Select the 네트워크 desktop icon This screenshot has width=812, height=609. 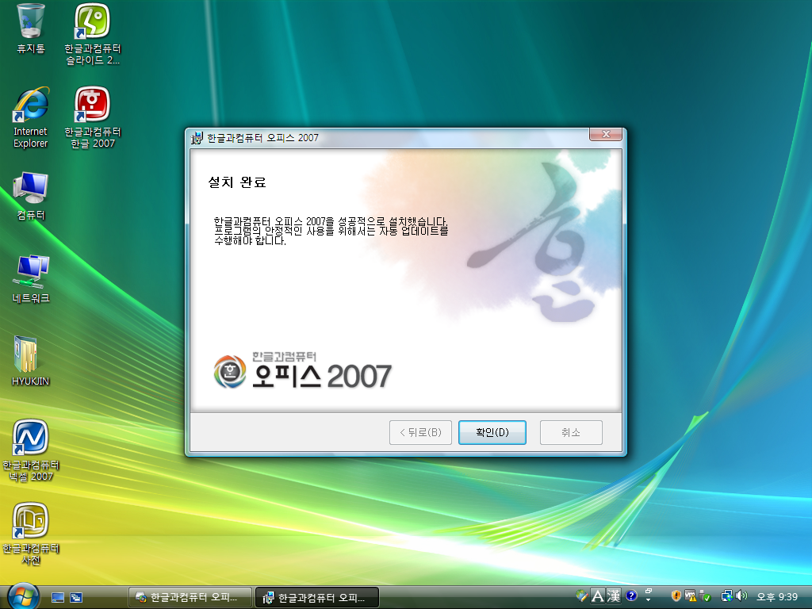coord(31,280)
